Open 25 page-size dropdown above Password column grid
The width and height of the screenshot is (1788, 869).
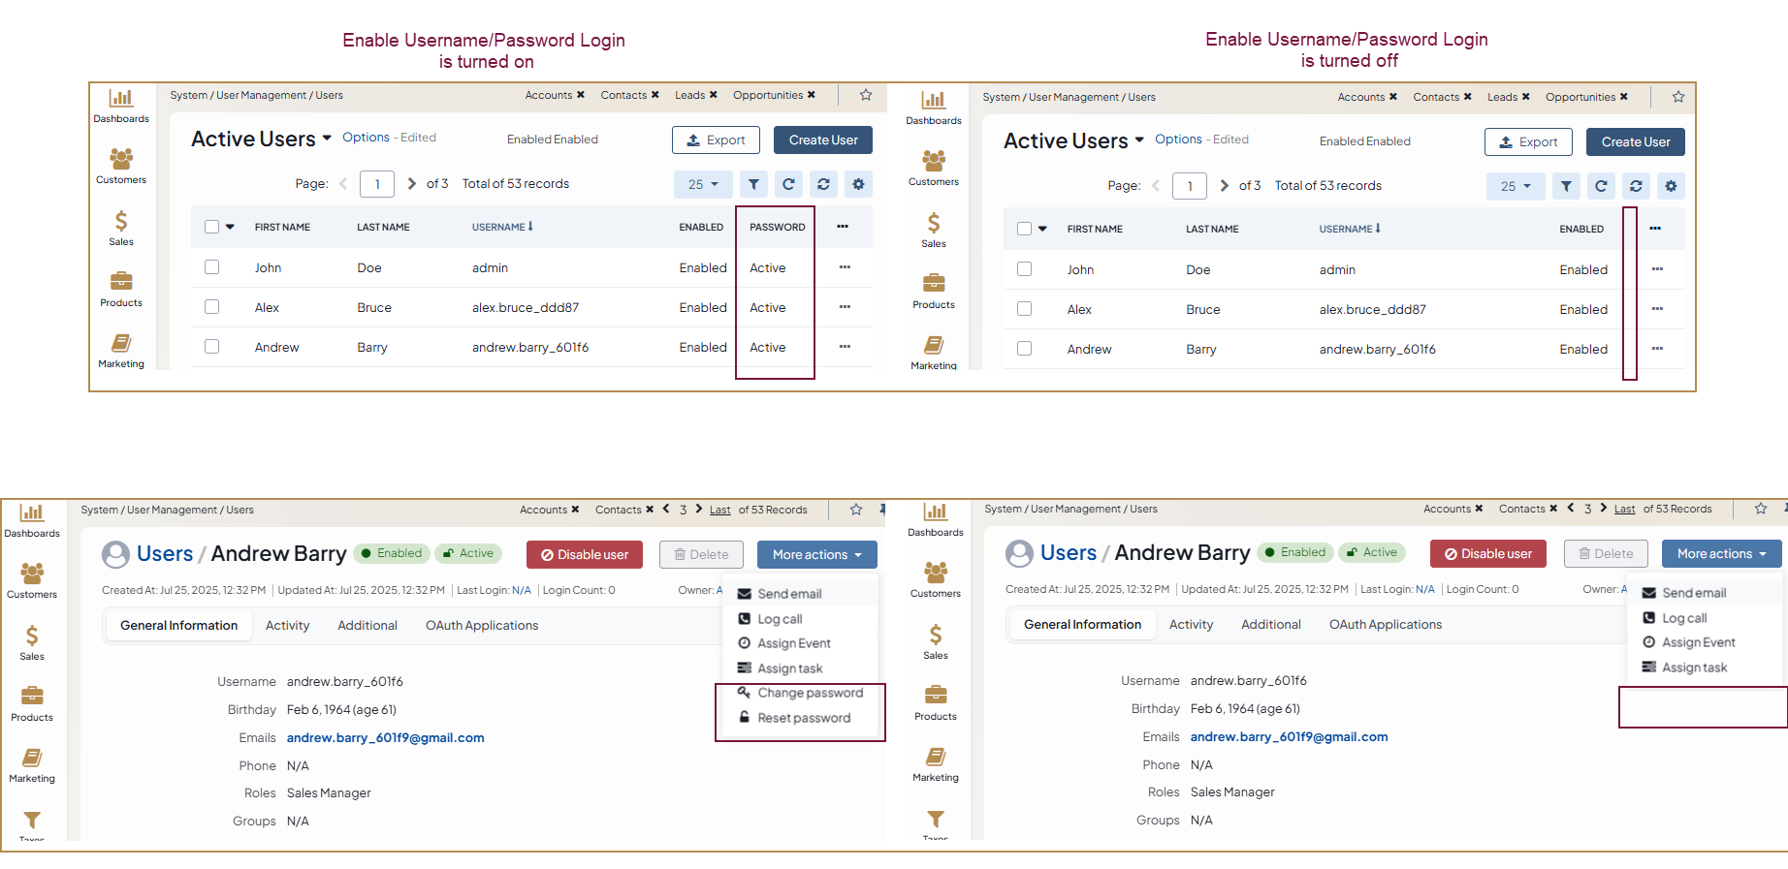703,184
